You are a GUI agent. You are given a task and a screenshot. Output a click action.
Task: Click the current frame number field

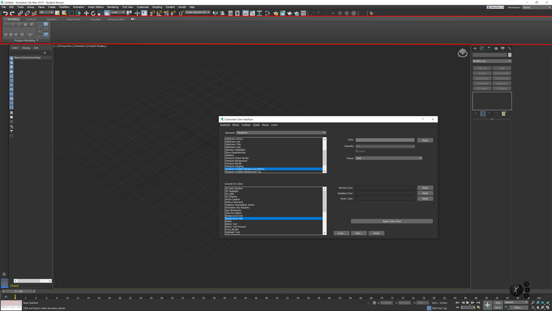pos(468,308)
